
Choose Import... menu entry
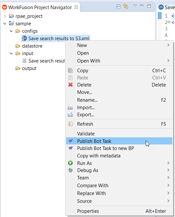tap(119, 108)
